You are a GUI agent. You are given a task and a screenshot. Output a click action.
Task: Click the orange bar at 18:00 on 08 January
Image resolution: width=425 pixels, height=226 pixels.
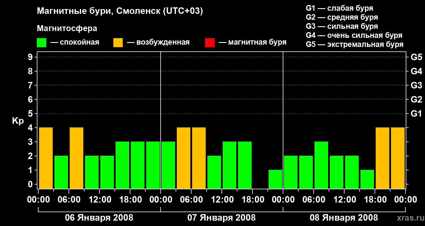tap(382, 158)
